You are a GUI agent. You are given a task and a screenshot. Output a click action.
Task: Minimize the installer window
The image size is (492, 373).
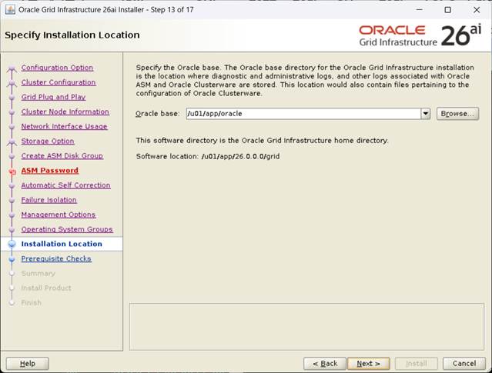coord(419,10)
